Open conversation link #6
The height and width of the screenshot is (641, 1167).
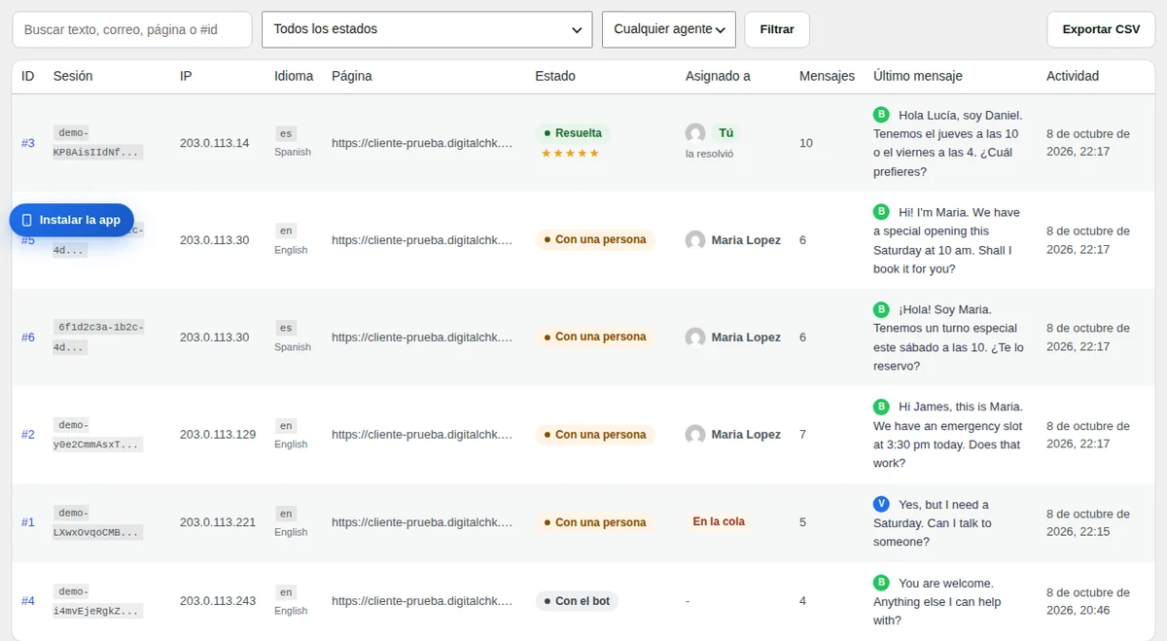click(28, 338)
